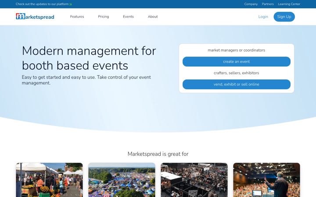This screenshot has height=197, width=316.
Task: Open the platform updates announcement link
Action: tap(44, 4)
